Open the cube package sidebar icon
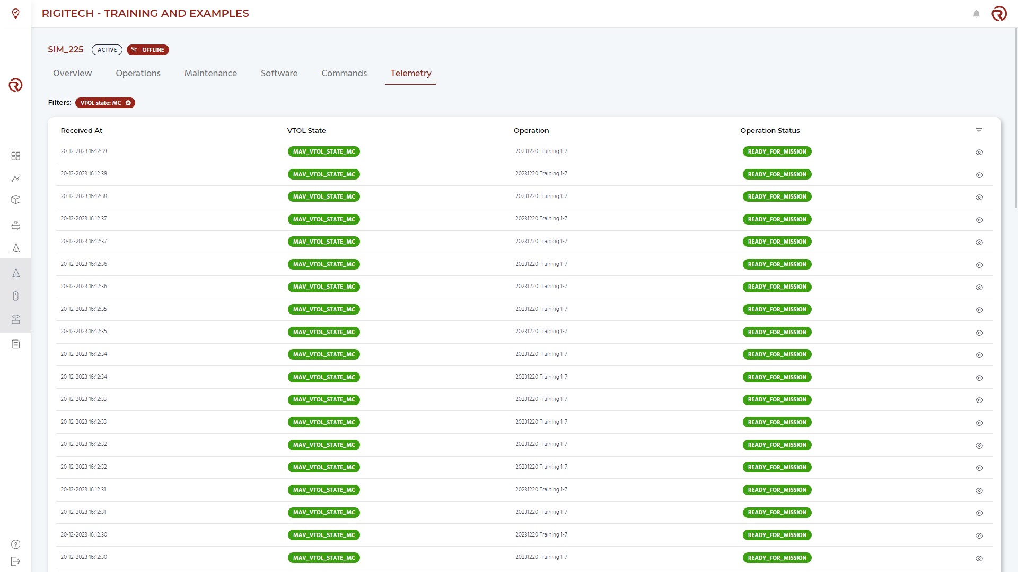Viewport: 1018px width, 572px height. [16, 200]
